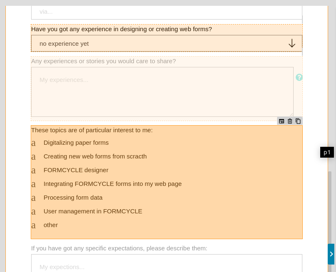Viewport: 336px width, 272px height.
Task: Tick Creating new web forms from scracth
Action: tap(33, 157)
